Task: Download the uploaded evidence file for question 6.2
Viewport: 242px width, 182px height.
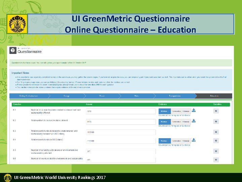Action: [194, 121]
